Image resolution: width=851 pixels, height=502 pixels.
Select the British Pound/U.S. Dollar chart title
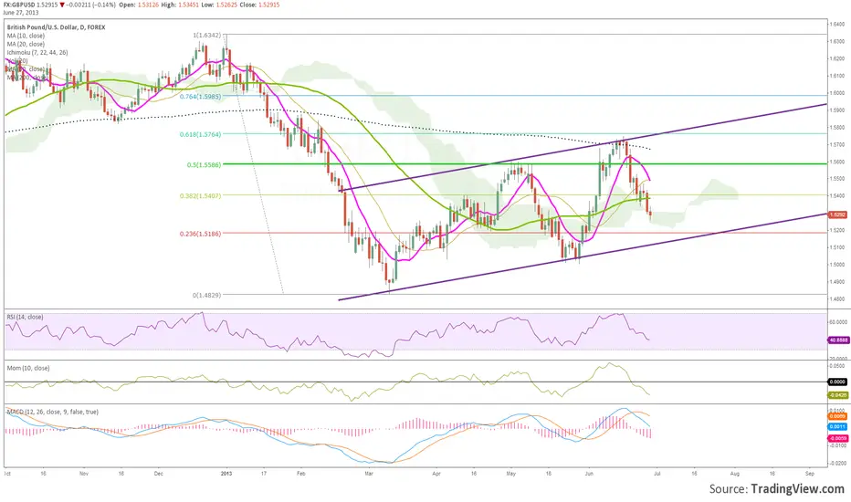point(56,27)
